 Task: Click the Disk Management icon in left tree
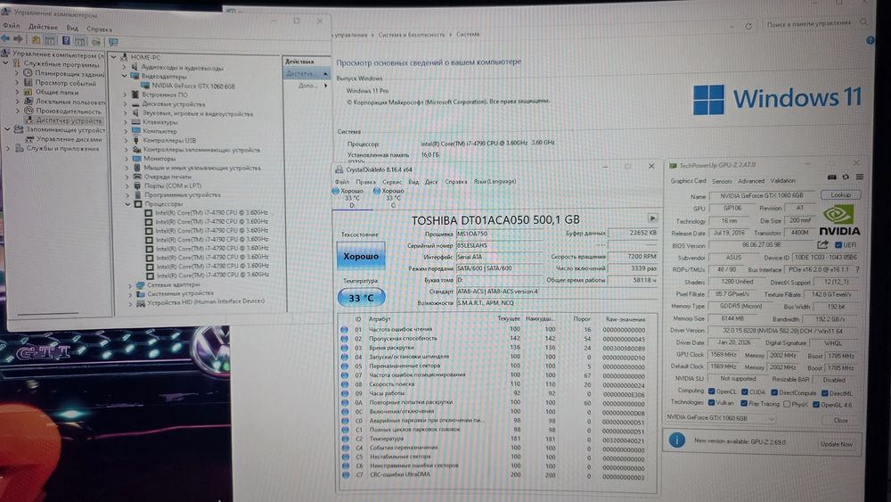[x=29, y=139]
